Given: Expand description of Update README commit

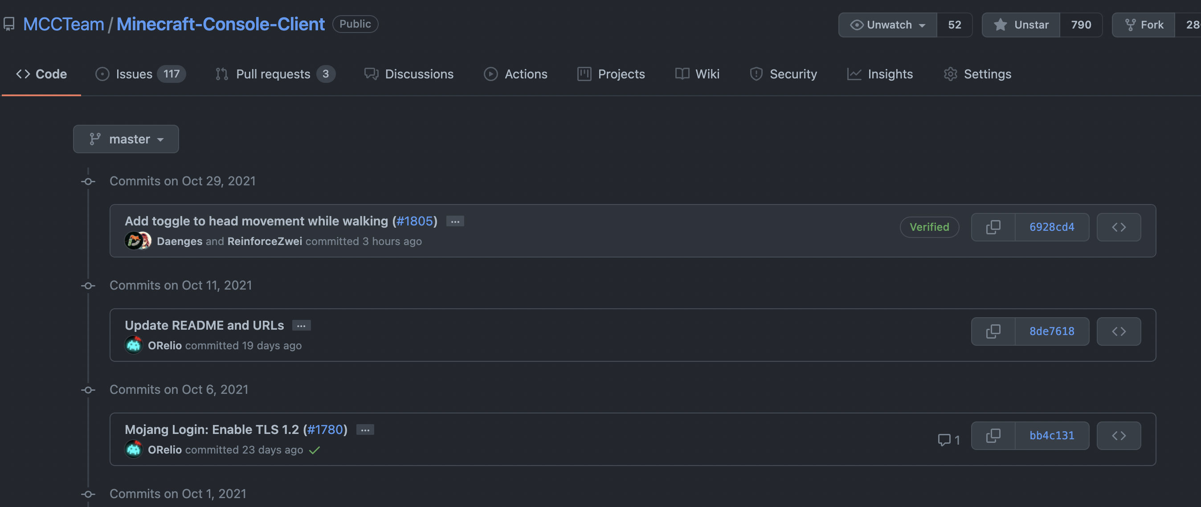Looking at the screenshot, I should (301, 326).
